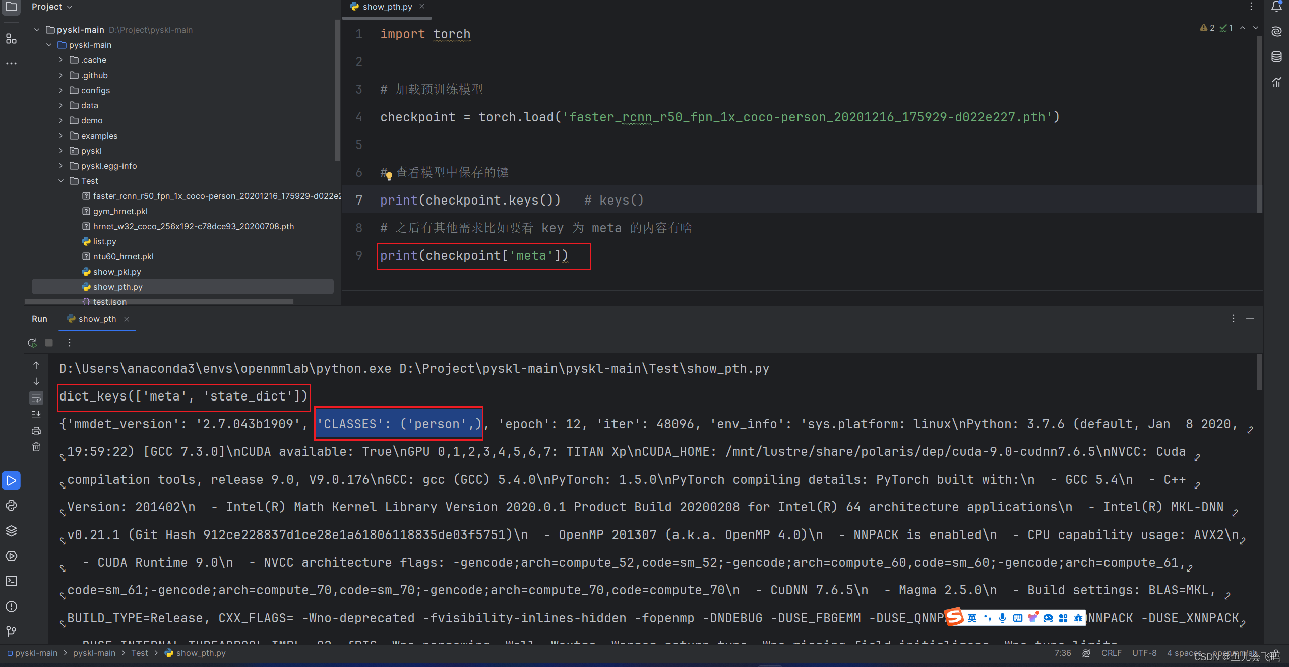1289x667 pixels.
Task: Open the Terminal tool window
Action: (11, 581)
